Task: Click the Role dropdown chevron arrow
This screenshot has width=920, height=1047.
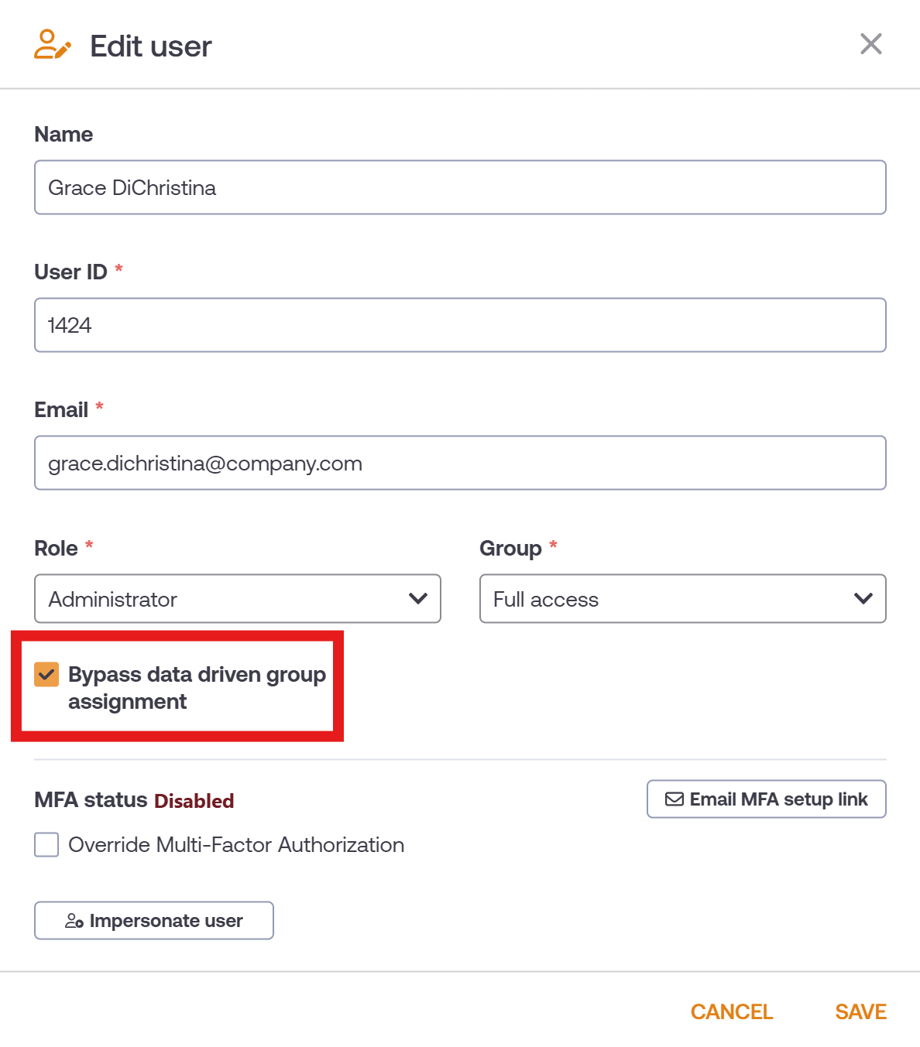Action: click(x=418, y=598)
